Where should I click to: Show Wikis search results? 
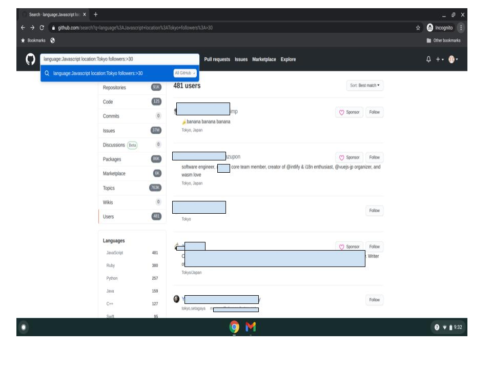(x=132, y=202)
